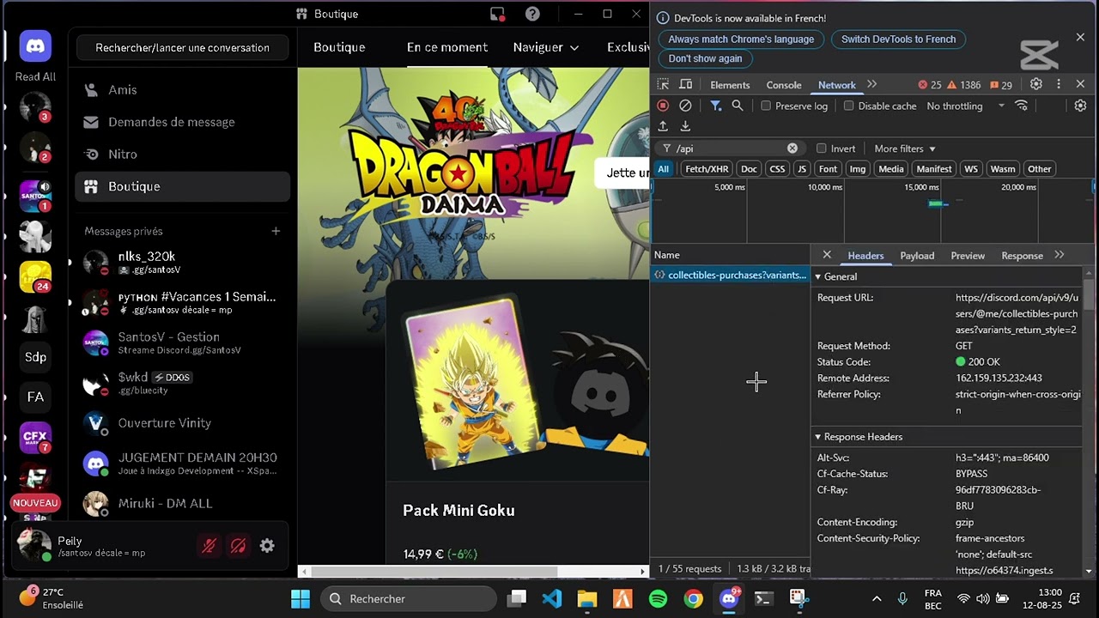The height and width of the screenshot is (618, 1099).
Task: Select the collectibles-purchases request row
Action: [x=730, y=276]
